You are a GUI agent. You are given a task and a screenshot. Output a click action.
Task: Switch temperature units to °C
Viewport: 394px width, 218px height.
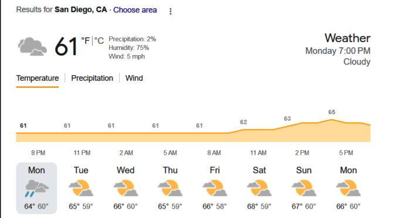tap(99, 40)
